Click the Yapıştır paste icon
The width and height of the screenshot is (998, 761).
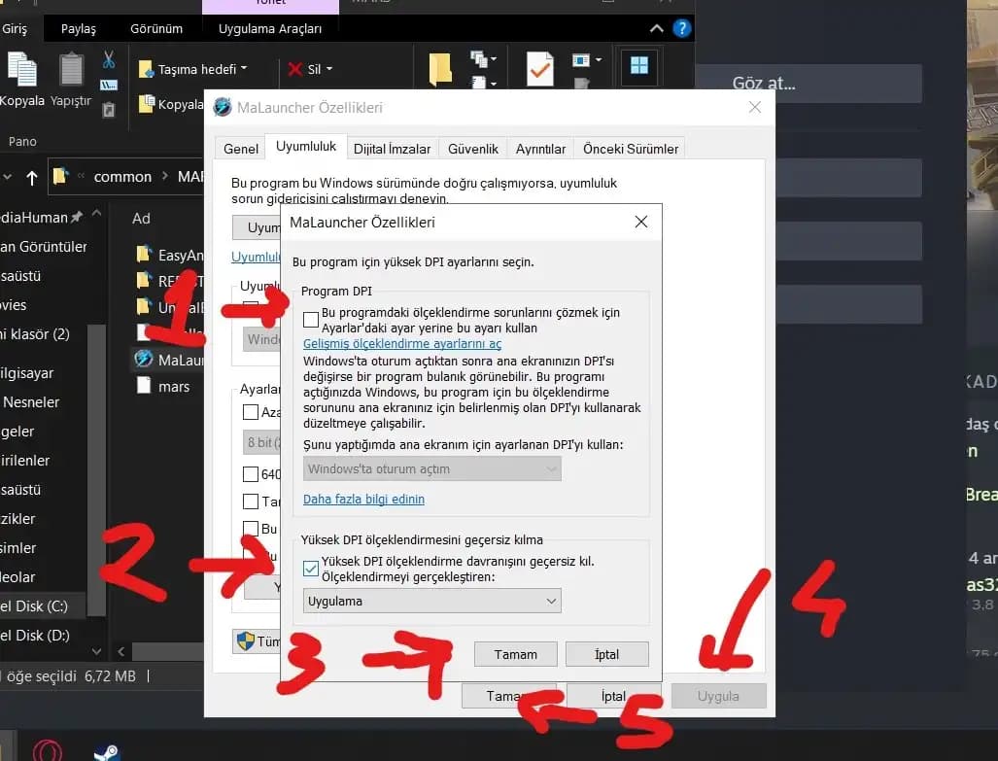[71, 79]
